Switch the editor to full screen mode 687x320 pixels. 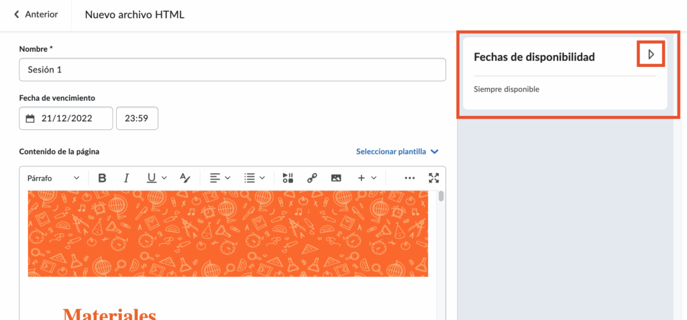point(434,178)
